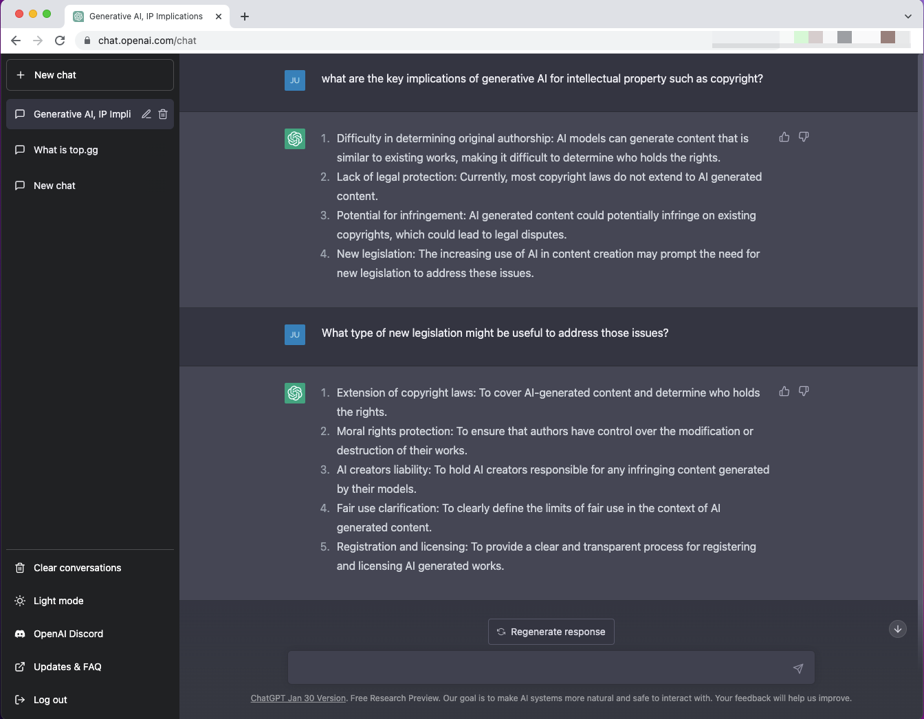Start a new chat from the sidebar button
This screenshot has height=719, width=924.
(89, 75)
